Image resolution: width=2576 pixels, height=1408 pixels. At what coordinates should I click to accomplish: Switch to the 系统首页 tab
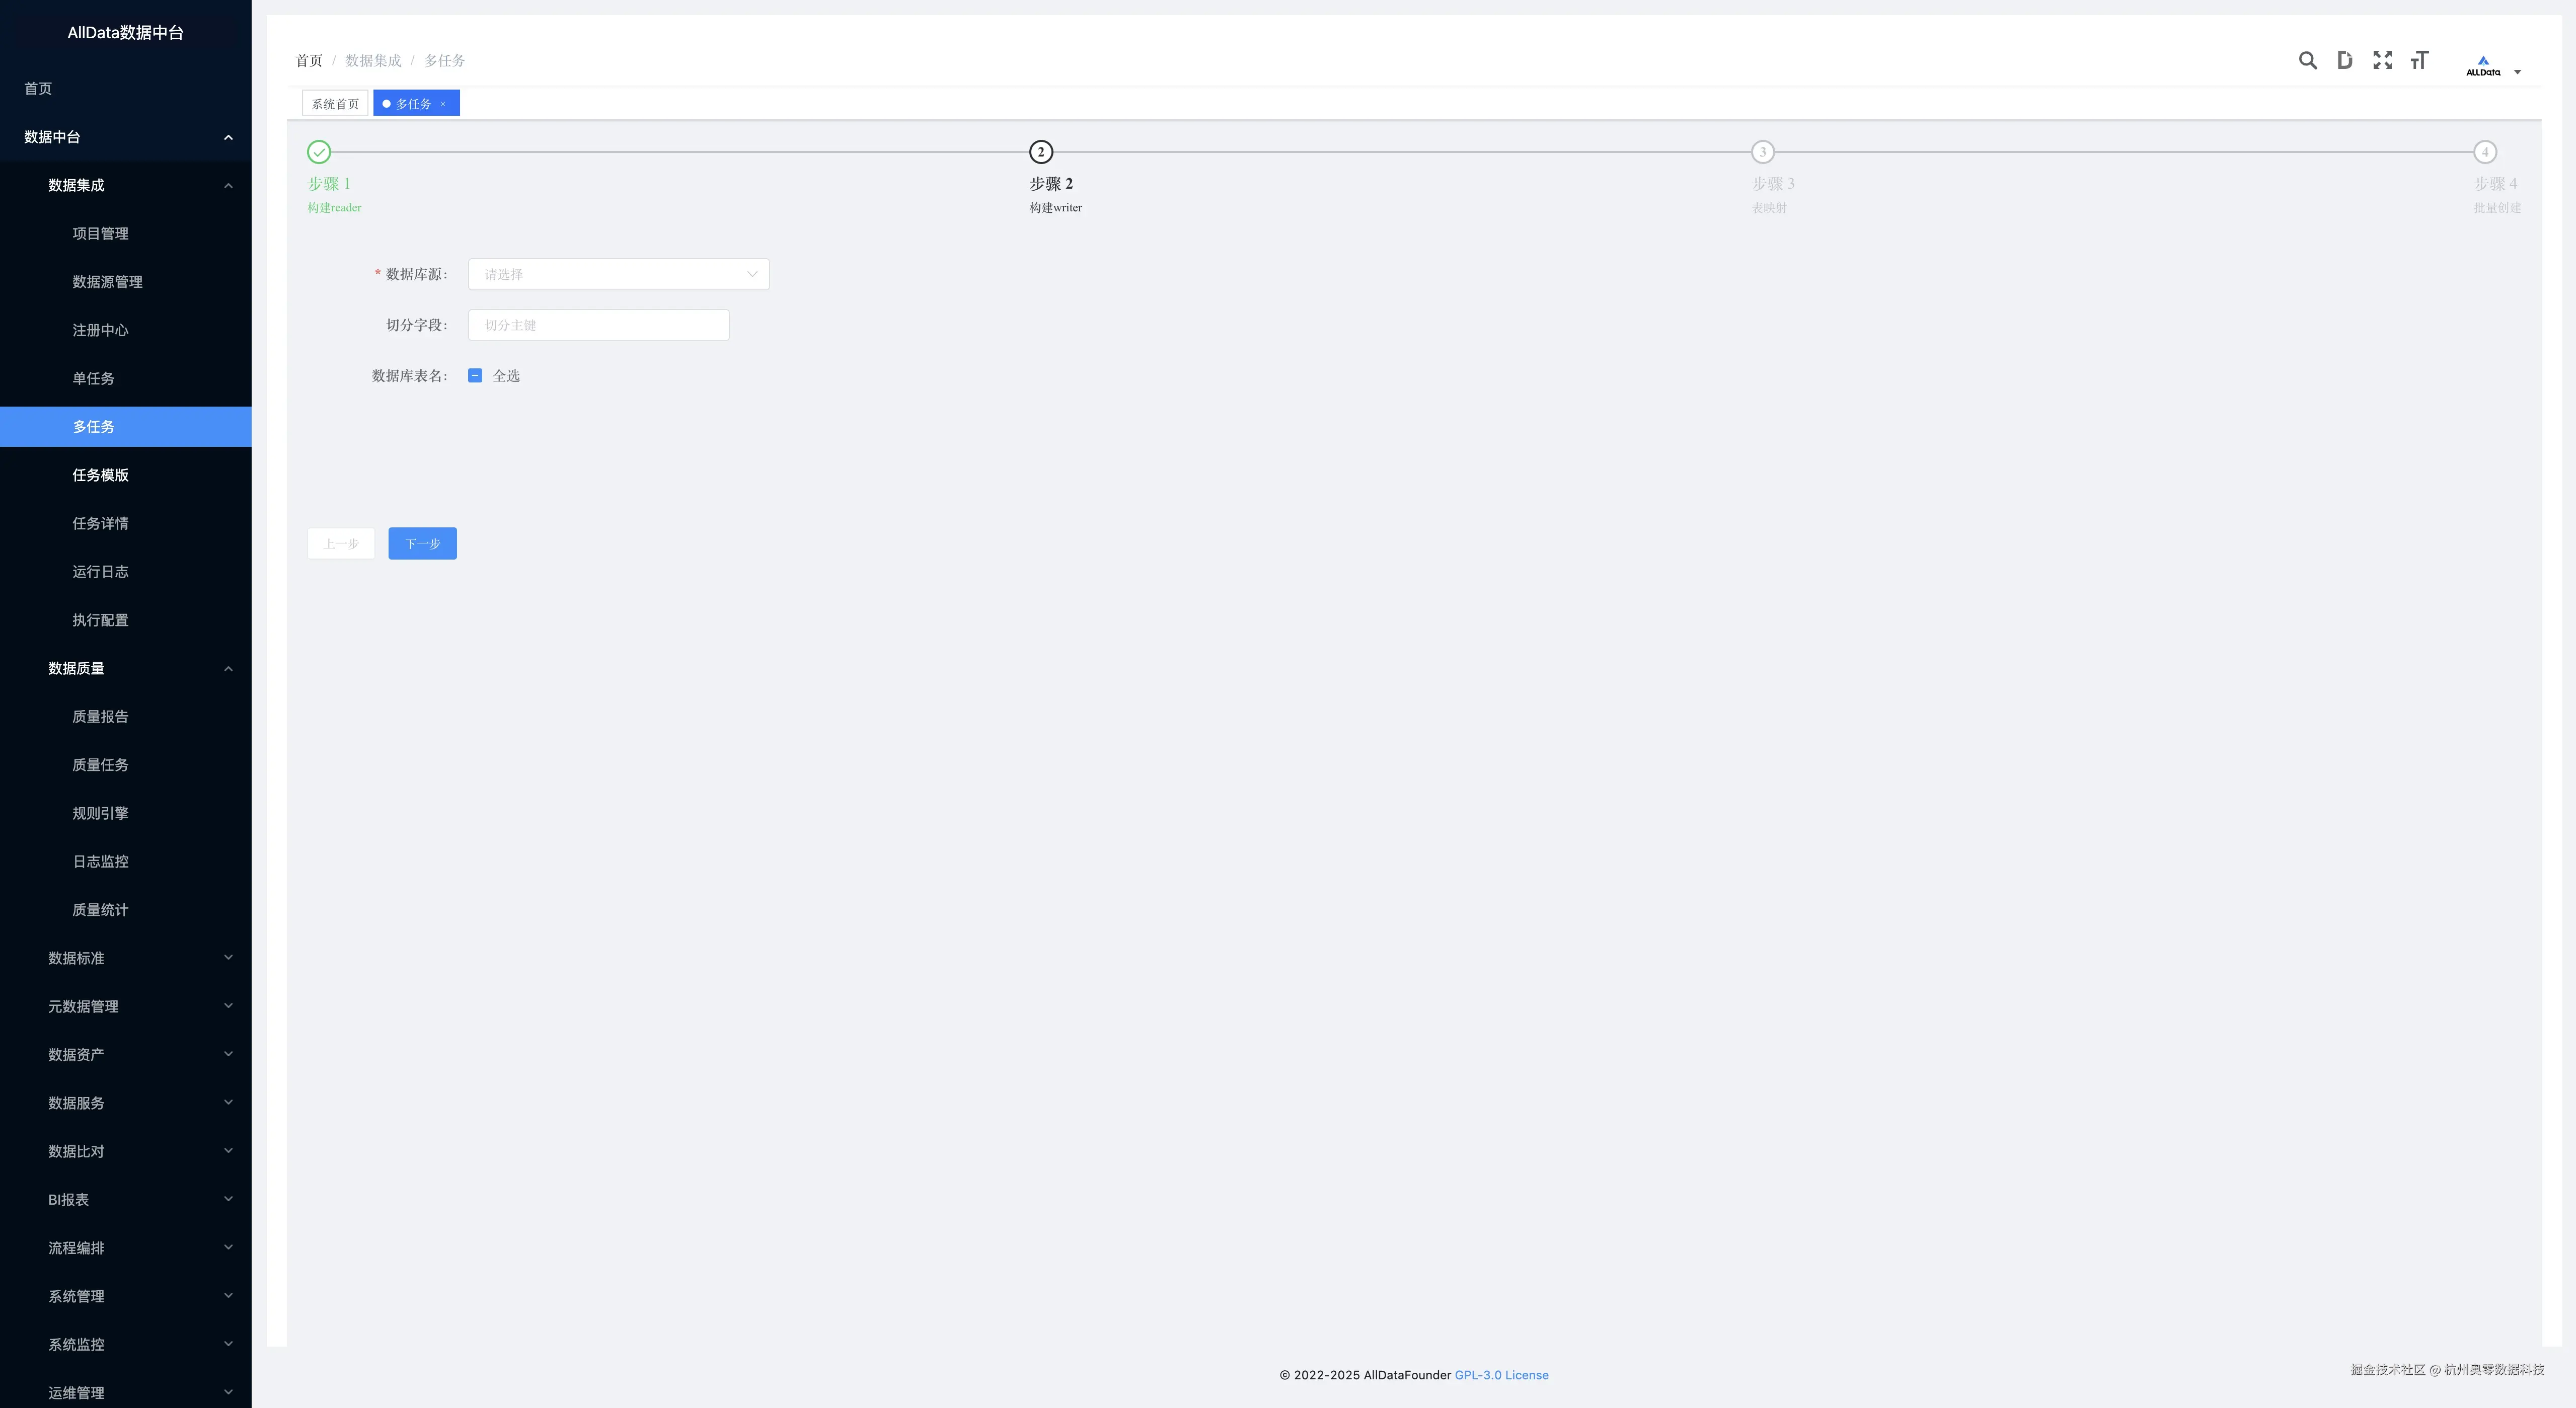point(335,104)
